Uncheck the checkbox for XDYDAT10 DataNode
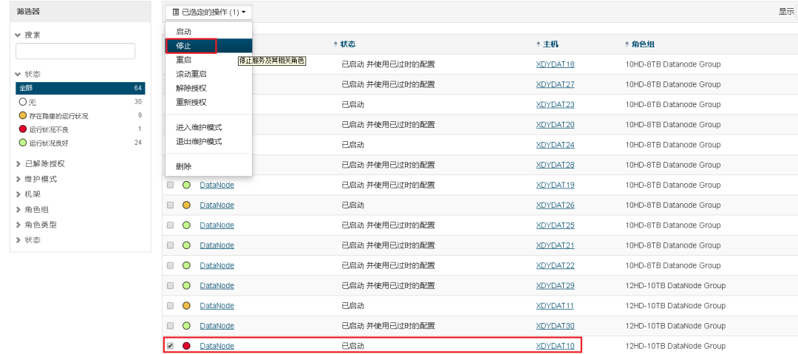The image size is (798, 354). [x=171, y=346]
